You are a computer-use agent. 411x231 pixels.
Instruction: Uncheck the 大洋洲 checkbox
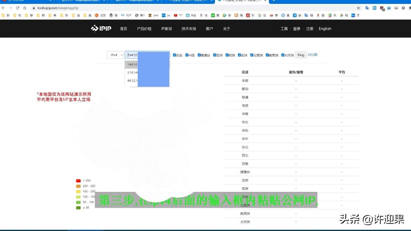(283, 55)
